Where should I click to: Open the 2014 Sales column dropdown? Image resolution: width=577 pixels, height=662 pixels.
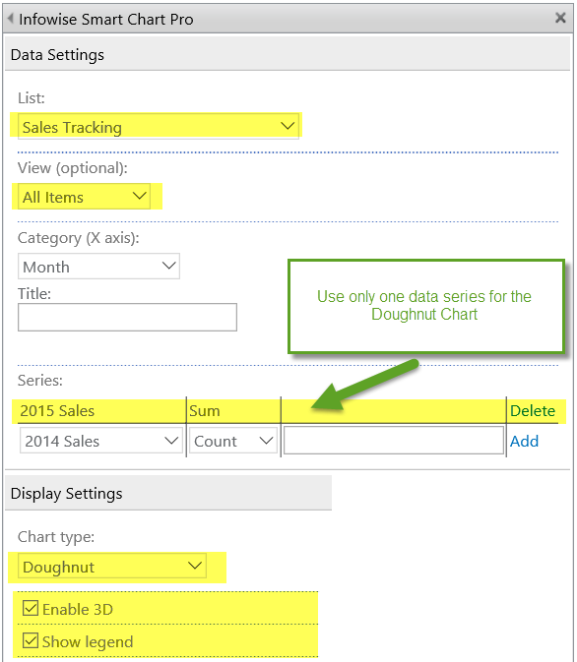(101, 441)
